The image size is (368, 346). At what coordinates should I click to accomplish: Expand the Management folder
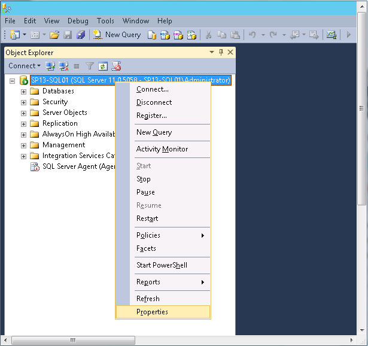23,146
